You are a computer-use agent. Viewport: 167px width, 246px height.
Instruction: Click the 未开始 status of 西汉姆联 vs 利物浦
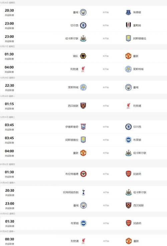[106, 106]
